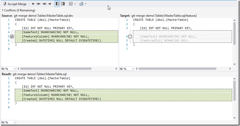The height and width of the screenshot is (126, 240).
Task: Click Result pane vertical scrollbar thumb
Action: point(234,91)
